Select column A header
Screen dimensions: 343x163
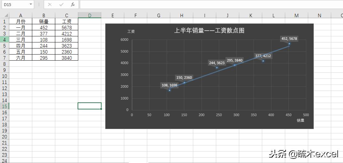coord(20,15)
